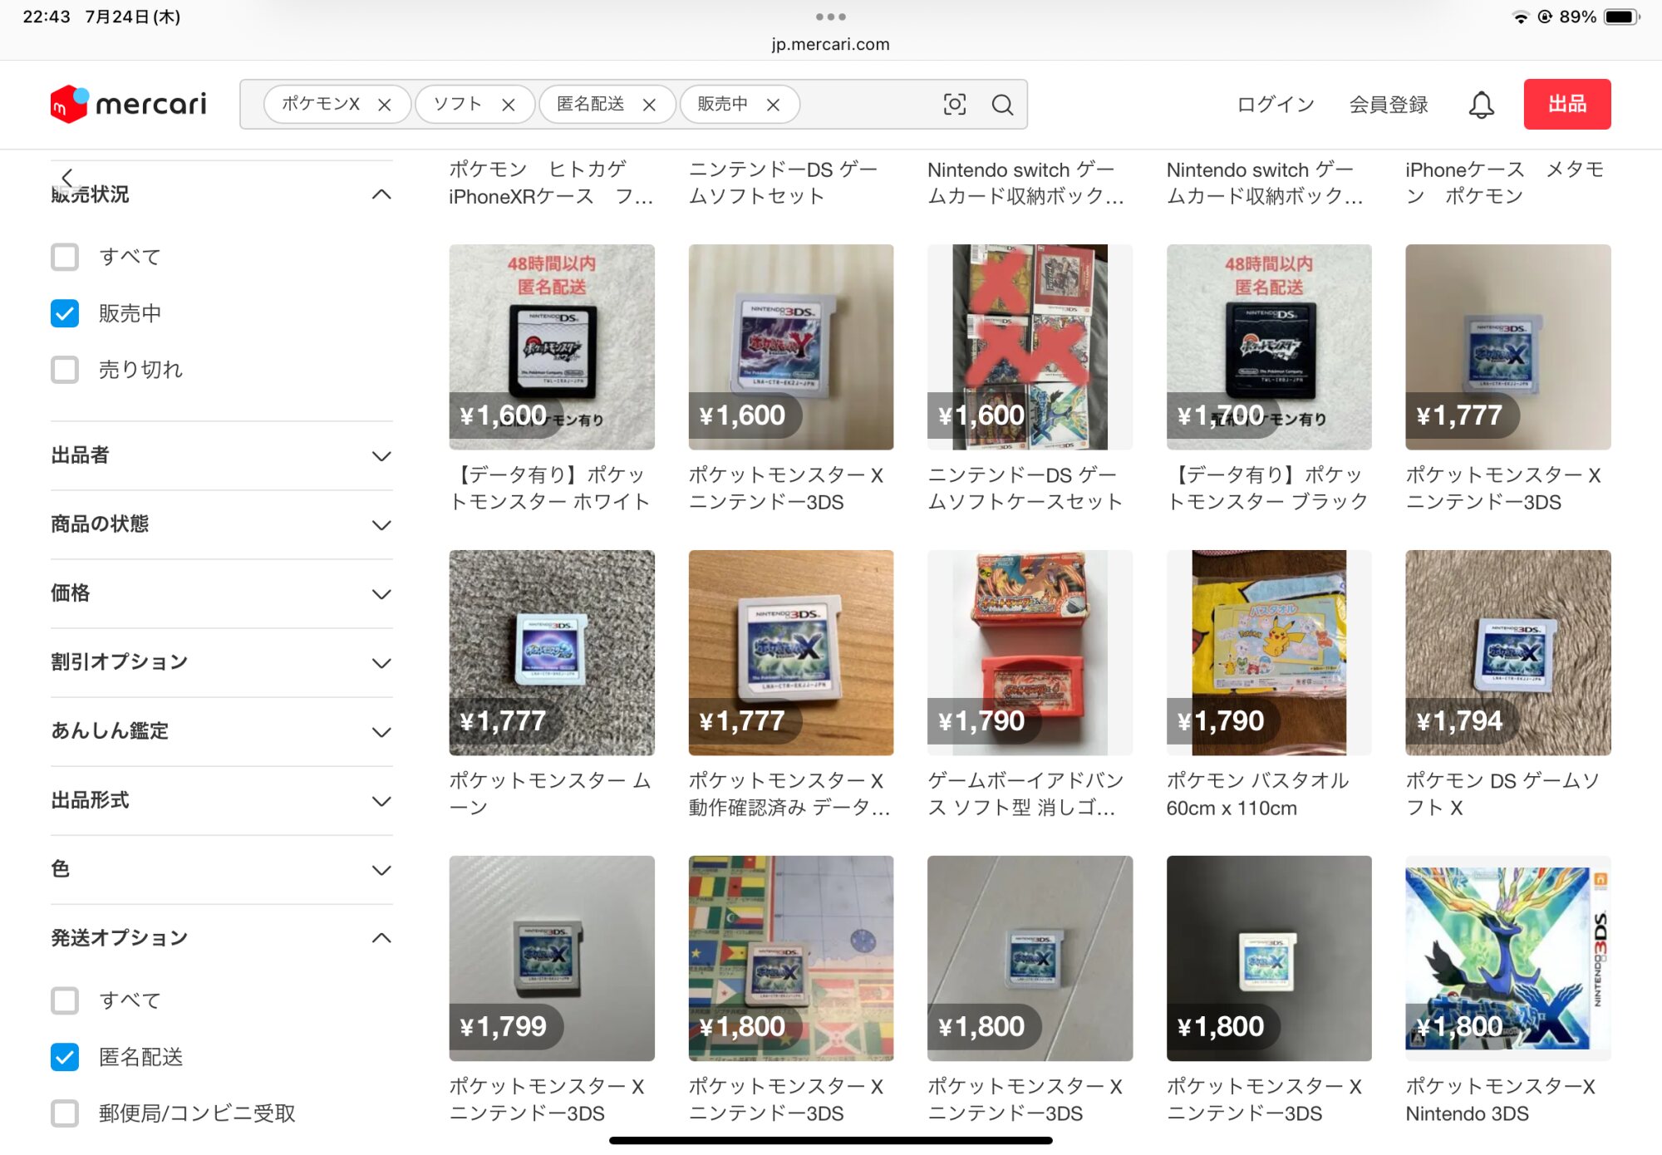Tap the Wi-Fi status icon
Viewport: 1662px width, 1155px height.
pyautogui.click(x=1520, y=17)
